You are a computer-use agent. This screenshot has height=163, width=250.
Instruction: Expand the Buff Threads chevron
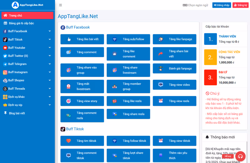tap(50, 89)
